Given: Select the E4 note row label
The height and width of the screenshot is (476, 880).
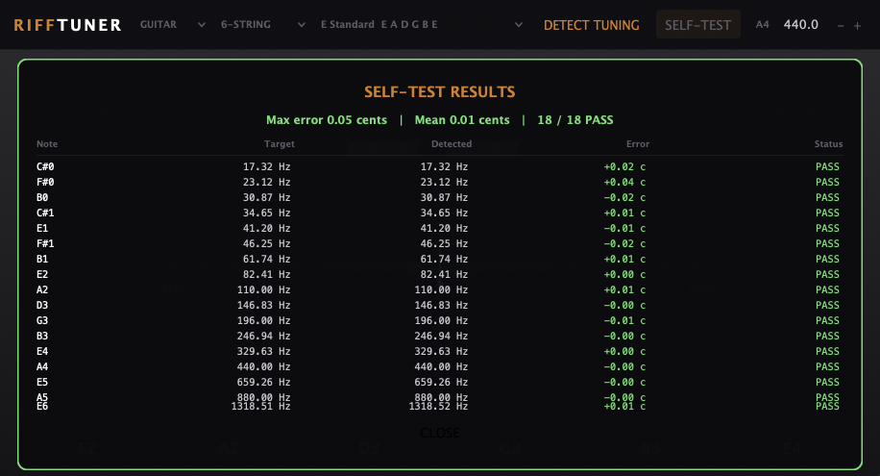Looking at the screenshot, I should click(42, 351).
